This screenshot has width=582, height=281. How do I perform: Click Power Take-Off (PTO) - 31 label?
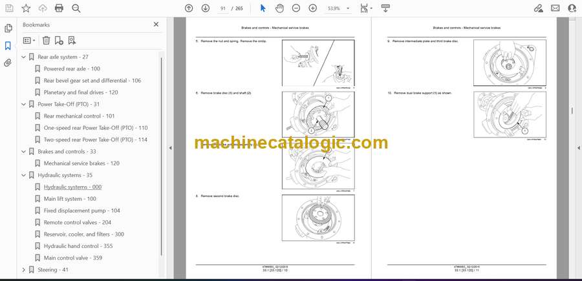[69, 104]
